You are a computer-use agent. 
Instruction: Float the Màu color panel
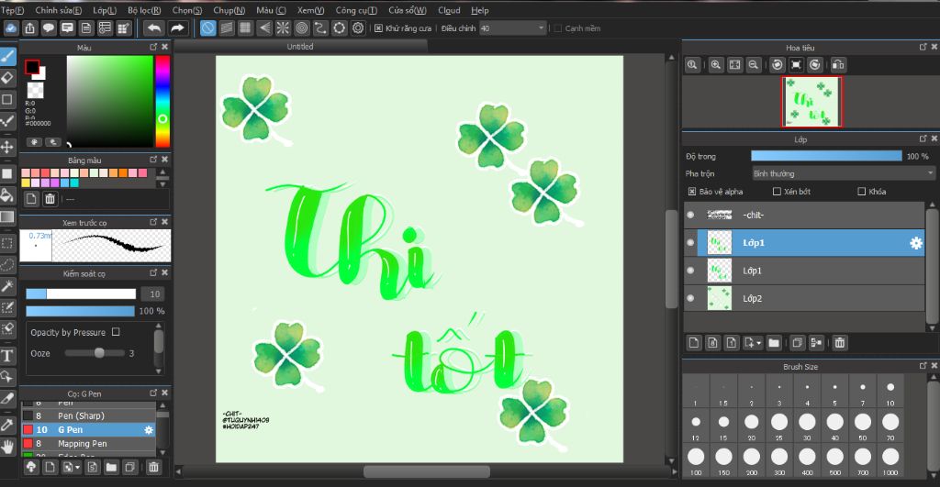153,47
